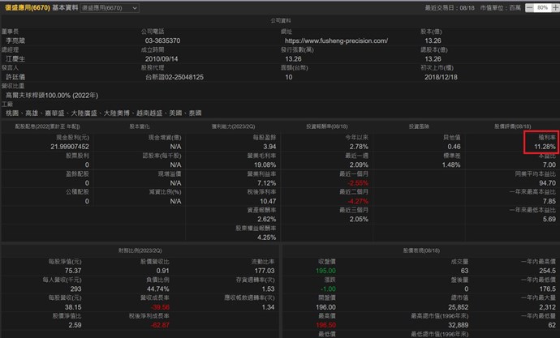Select the 獲利能力(2023/2Q) section header
The width and height of the screenshot is (560, 338).
[x=233, y=127]
